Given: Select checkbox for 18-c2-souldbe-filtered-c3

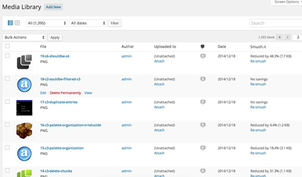Looking at the screenshot, I should click(7, 79).
